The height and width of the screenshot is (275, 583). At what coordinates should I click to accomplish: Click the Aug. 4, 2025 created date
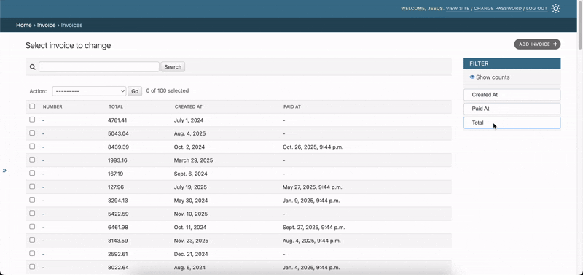click(189, 133)
